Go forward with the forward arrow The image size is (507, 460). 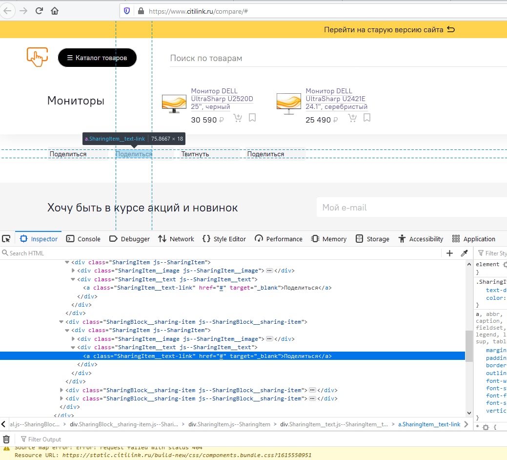click(x=23, y=11)
